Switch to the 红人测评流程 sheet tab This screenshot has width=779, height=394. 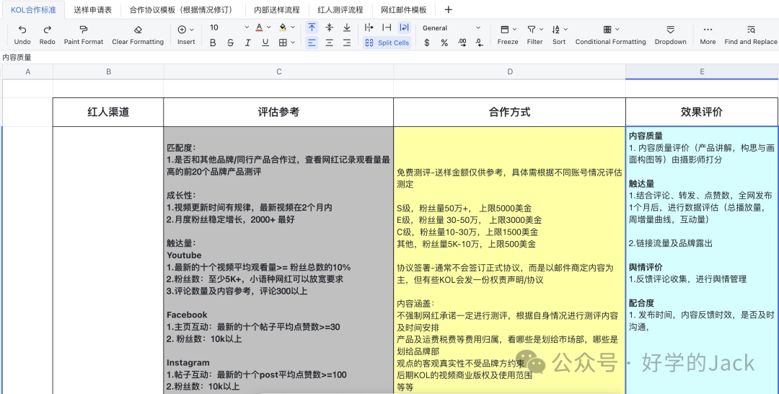(340, 9)
